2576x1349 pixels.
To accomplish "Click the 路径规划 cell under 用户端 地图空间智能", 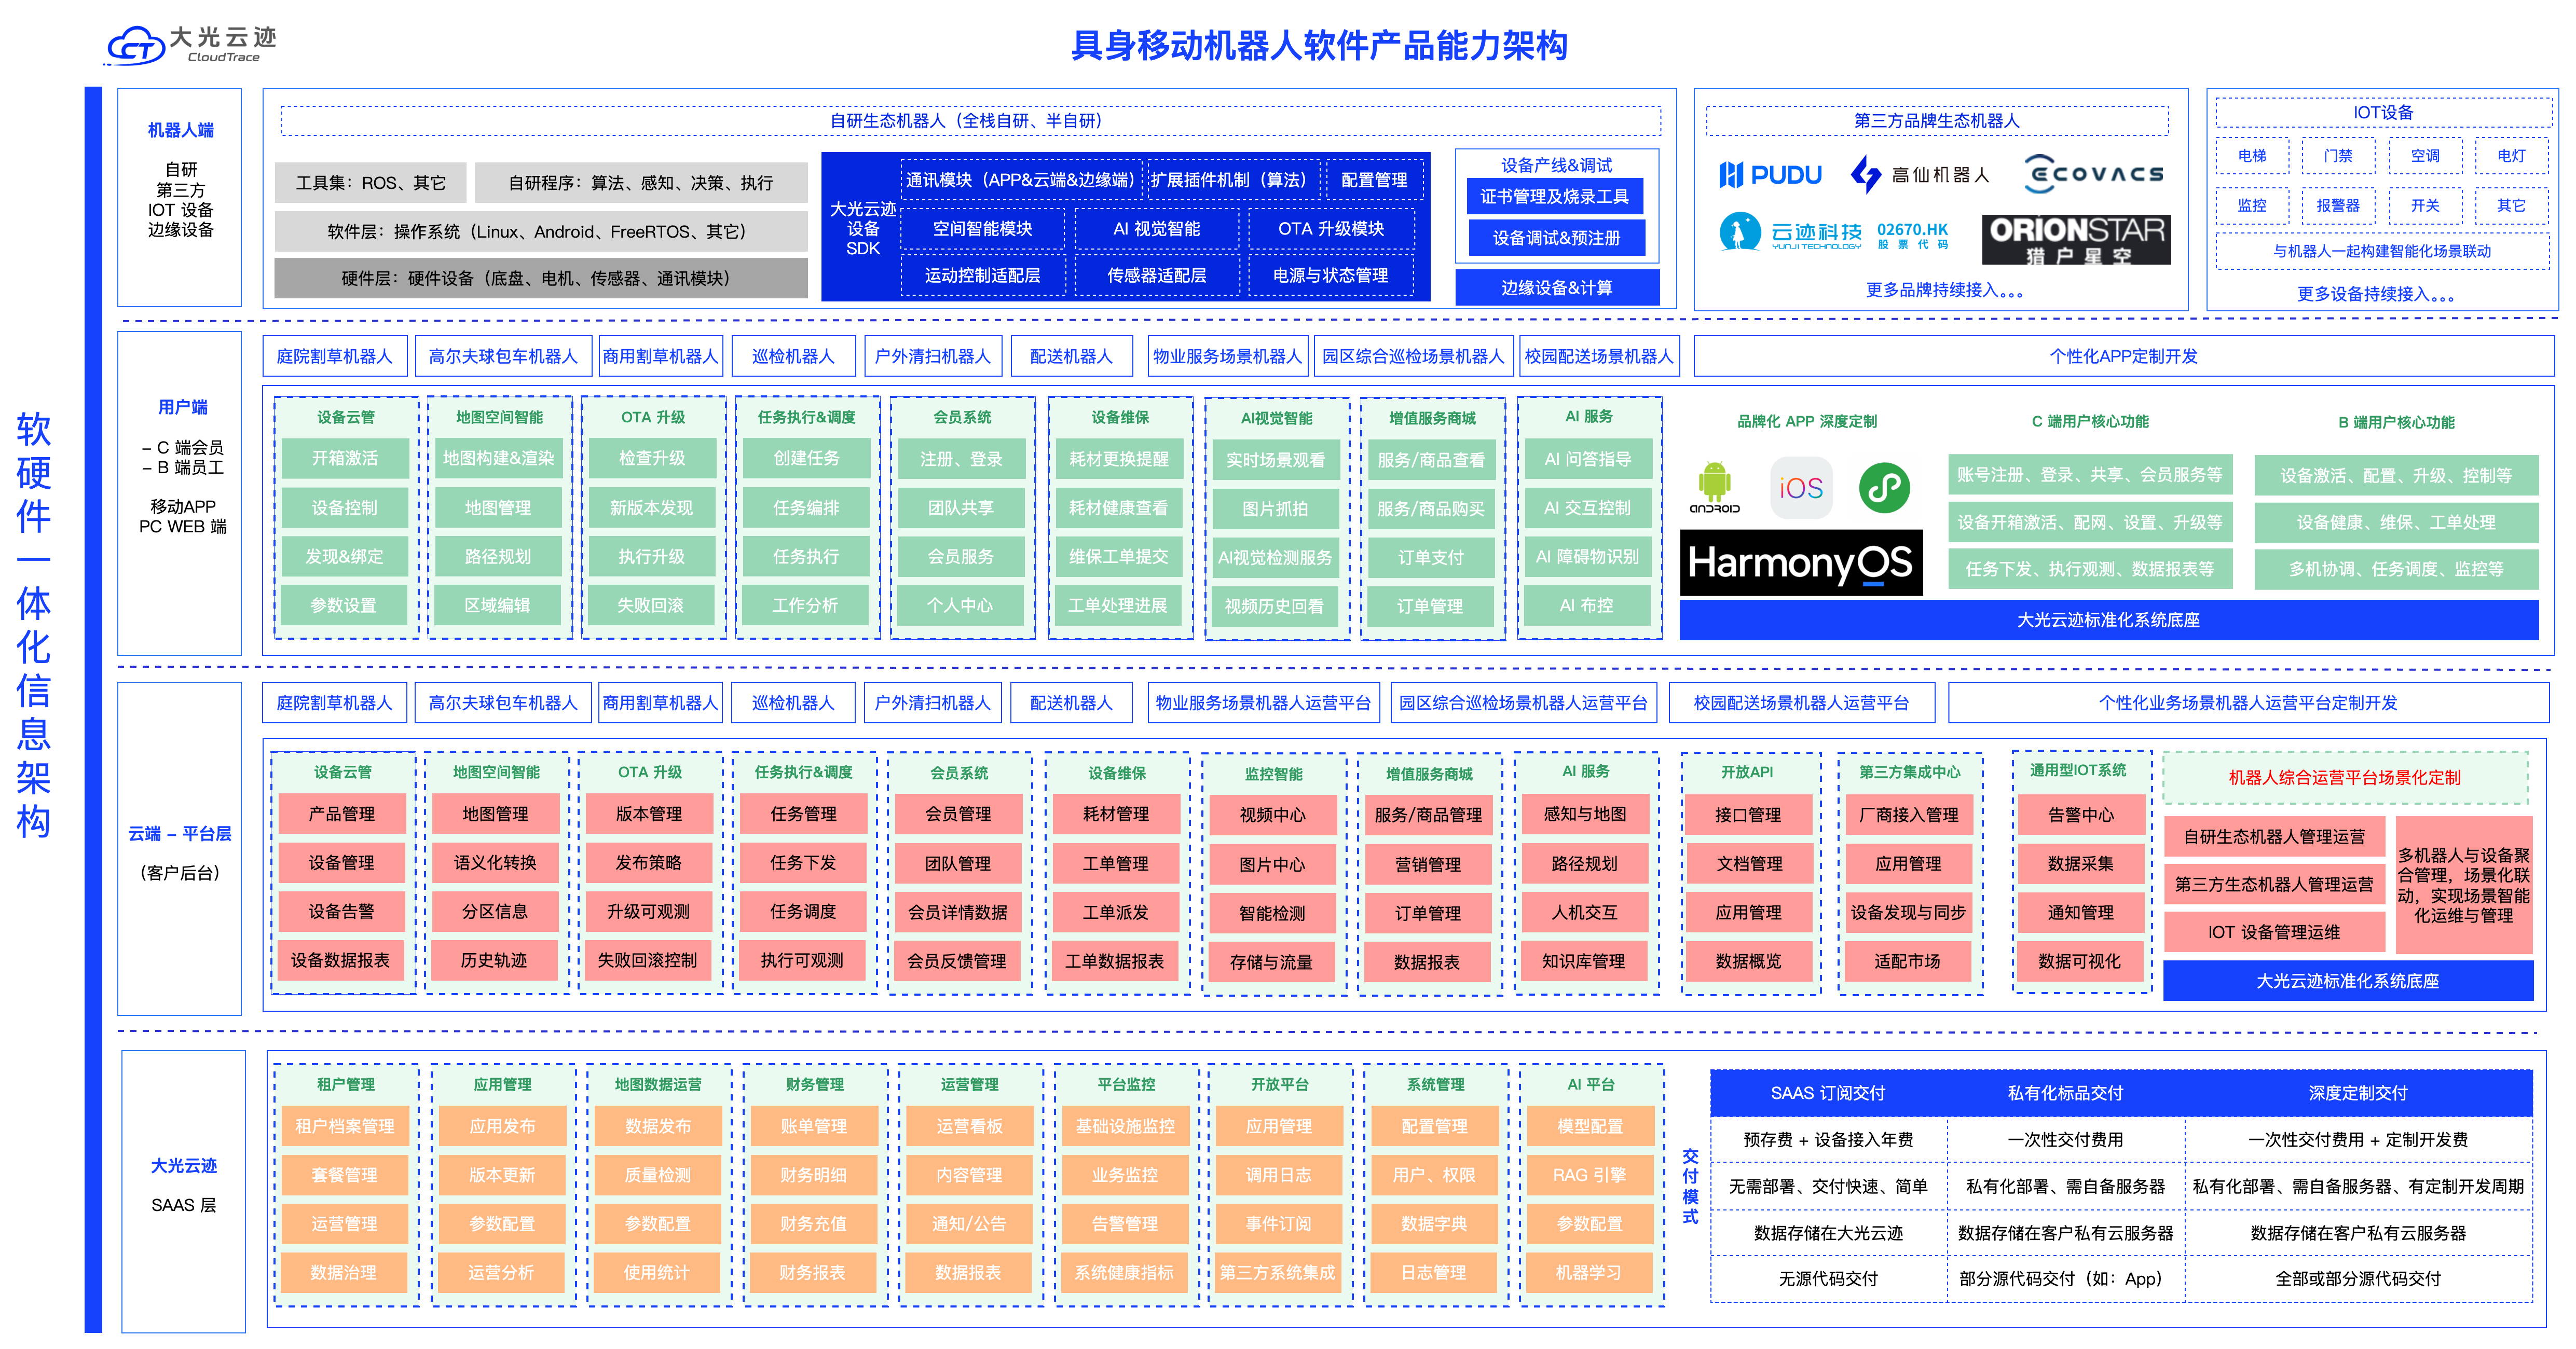I will [x=498, y=557].
